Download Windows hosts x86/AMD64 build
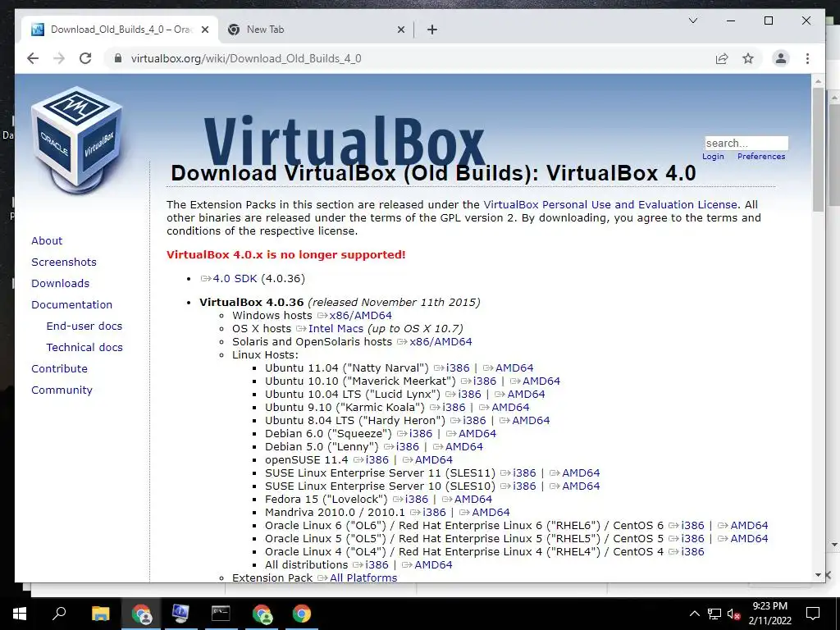Viewport: 840px width, 630px height. [360, 316]
